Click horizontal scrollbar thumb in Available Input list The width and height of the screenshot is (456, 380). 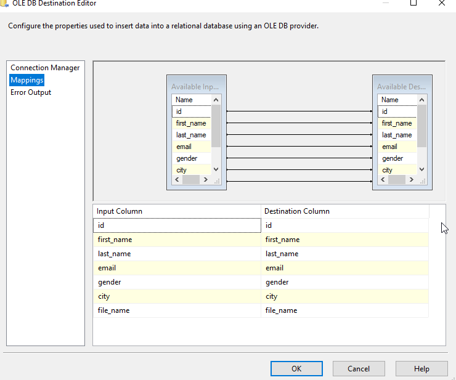point(191,180)
